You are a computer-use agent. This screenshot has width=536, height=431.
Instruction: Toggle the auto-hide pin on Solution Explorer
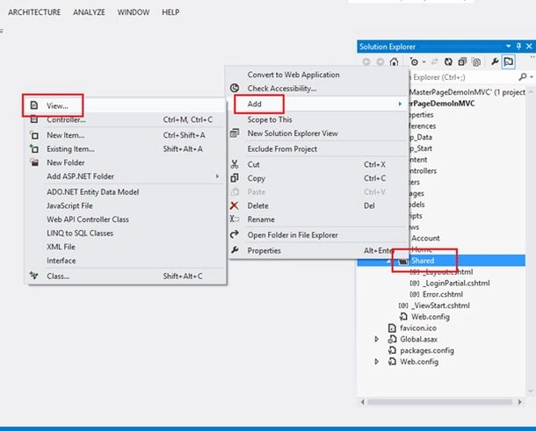click(518, 47)
